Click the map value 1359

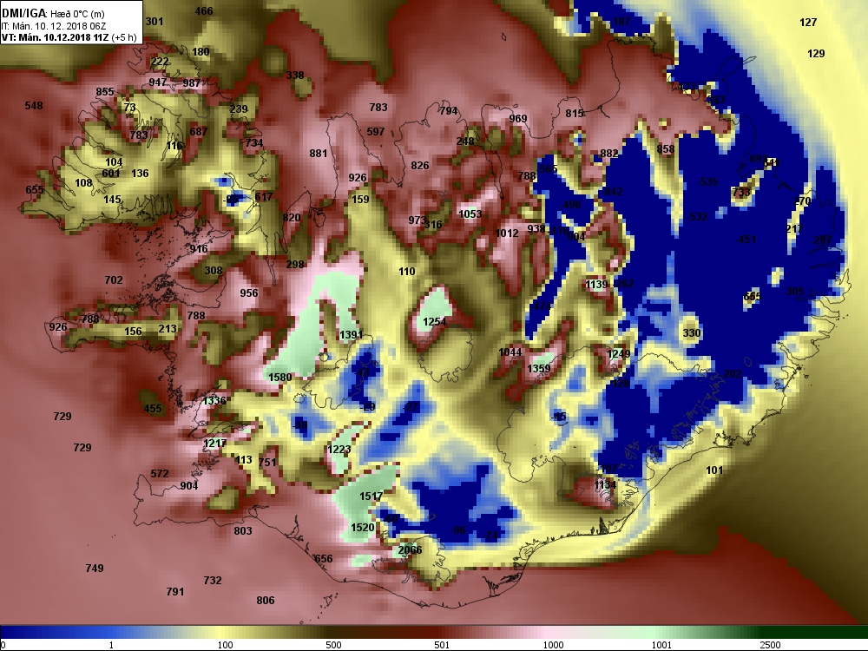(539, 368)
